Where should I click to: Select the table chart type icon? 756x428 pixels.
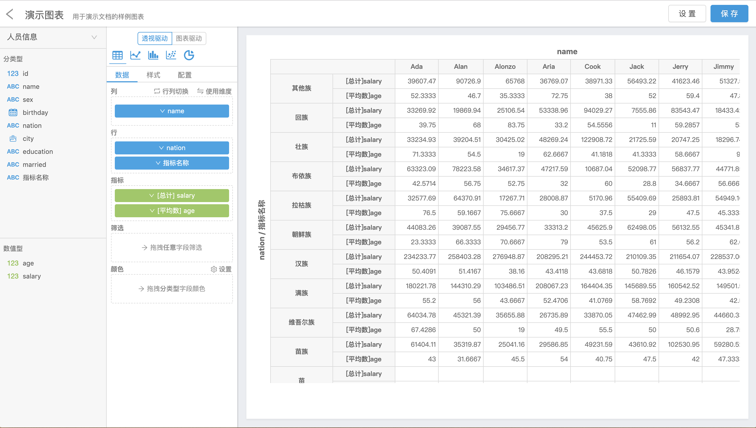118,55
